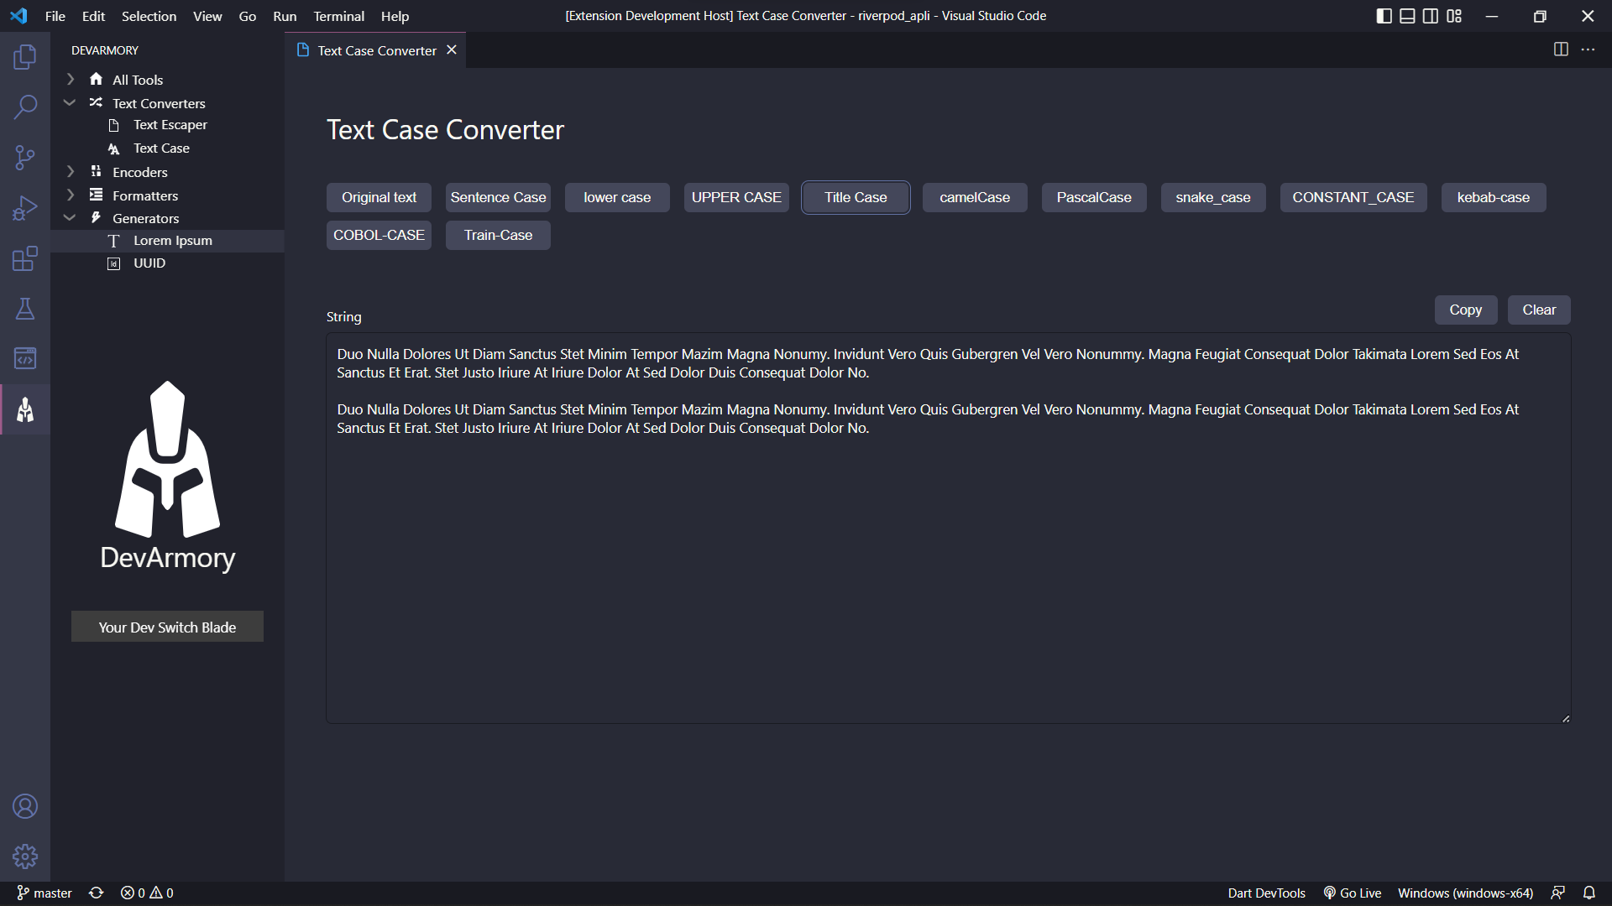Open the Manage gear icon
The height and width of the screenshot is (906, 1612).
[x=25, y=857]
